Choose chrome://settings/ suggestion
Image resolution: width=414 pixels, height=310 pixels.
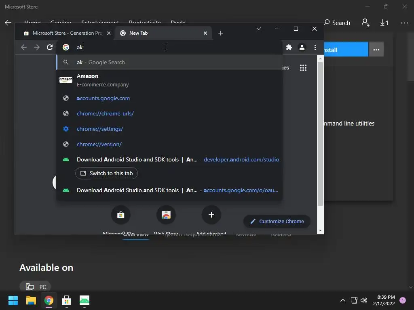click(169, 129)
